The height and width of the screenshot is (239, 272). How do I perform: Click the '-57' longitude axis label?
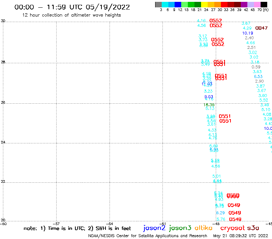(x=56, y=224)
